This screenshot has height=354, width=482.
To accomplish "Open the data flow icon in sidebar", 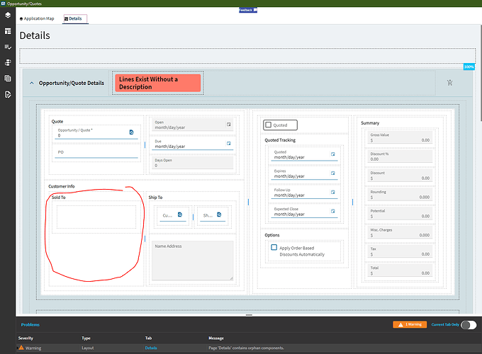I will click(8, 62).
